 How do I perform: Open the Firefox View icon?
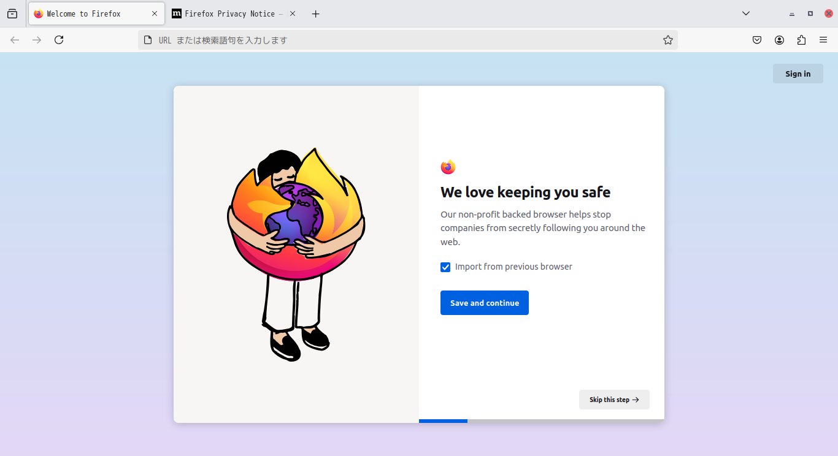pyautogui.click(x=12, y=13)
